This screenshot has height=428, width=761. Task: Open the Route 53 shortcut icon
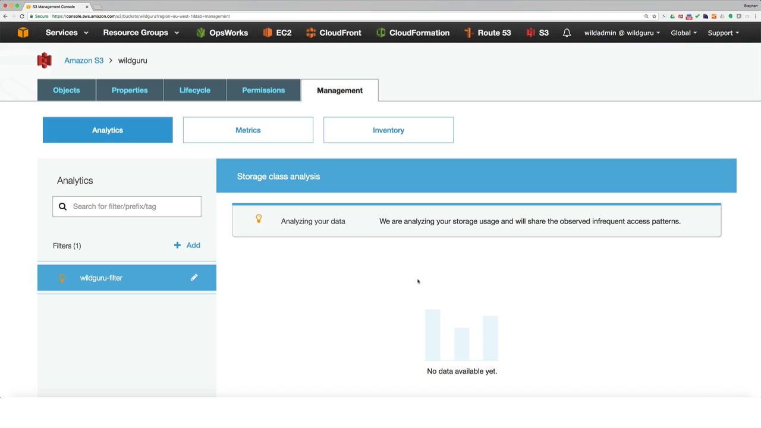tap(468, 33)
